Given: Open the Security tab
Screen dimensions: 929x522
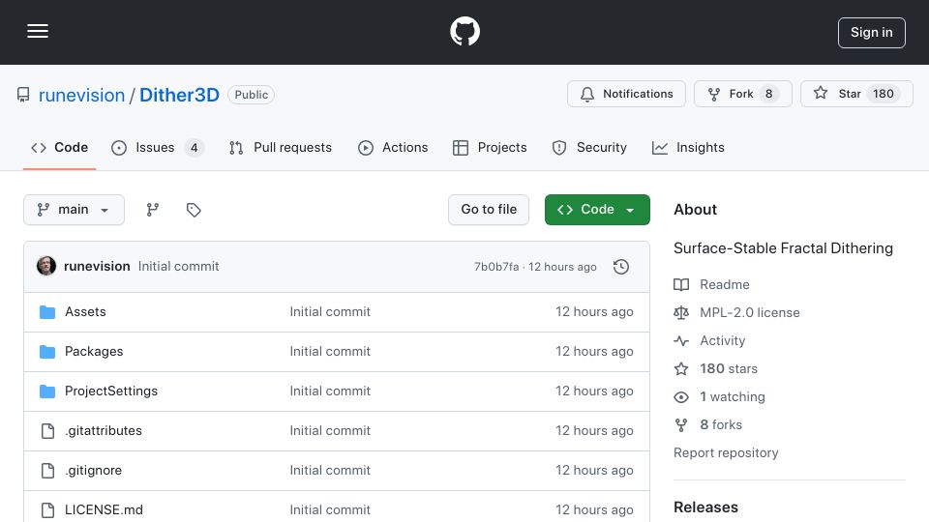Looking at the screenshot, I should 589,148.
